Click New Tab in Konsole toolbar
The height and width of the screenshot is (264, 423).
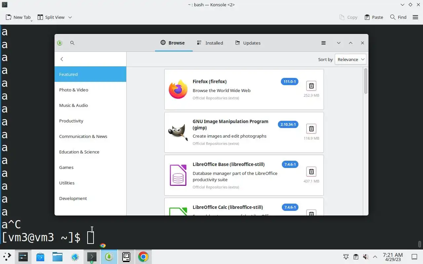click(18, 17)
